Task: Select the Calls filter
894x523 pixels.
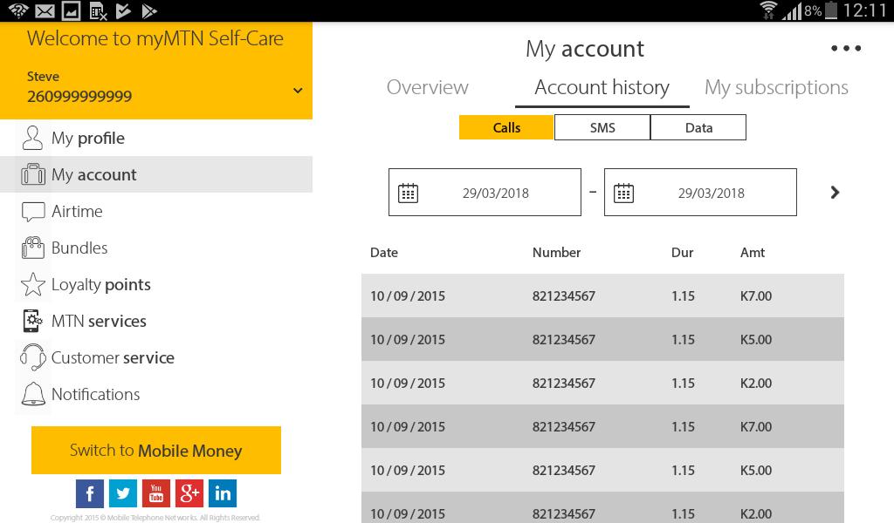Action: 506,127
